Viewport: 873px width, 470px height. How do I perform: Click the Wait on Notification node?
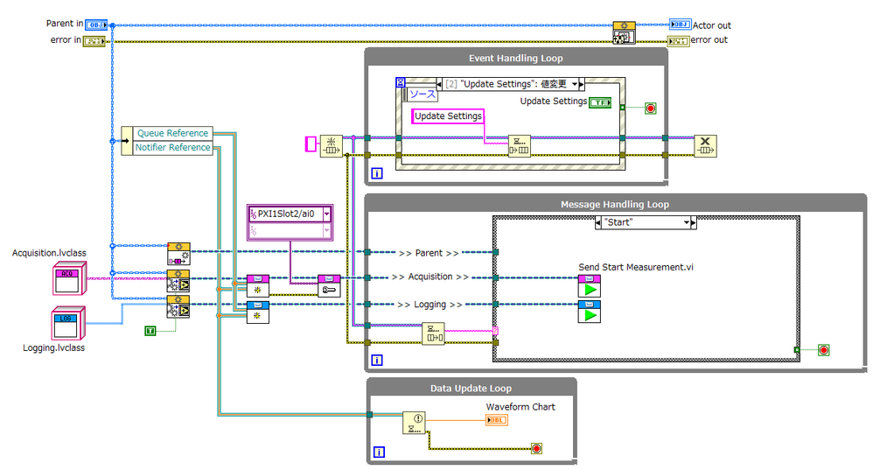pos(415,423)
